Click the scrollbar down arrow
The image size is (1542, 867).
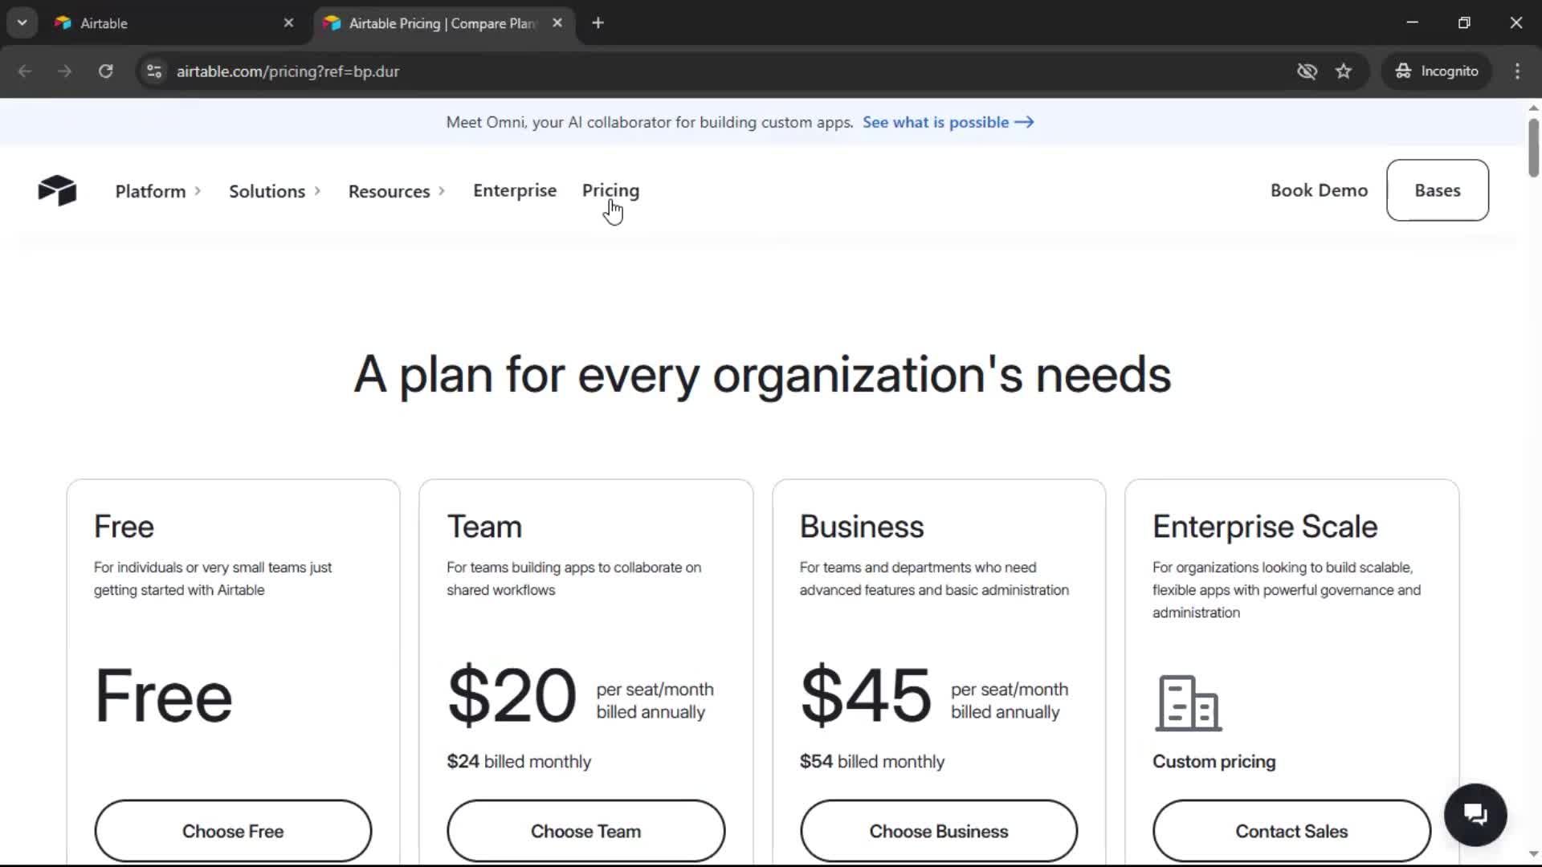pyautogui.click(x=1533, y=854)
